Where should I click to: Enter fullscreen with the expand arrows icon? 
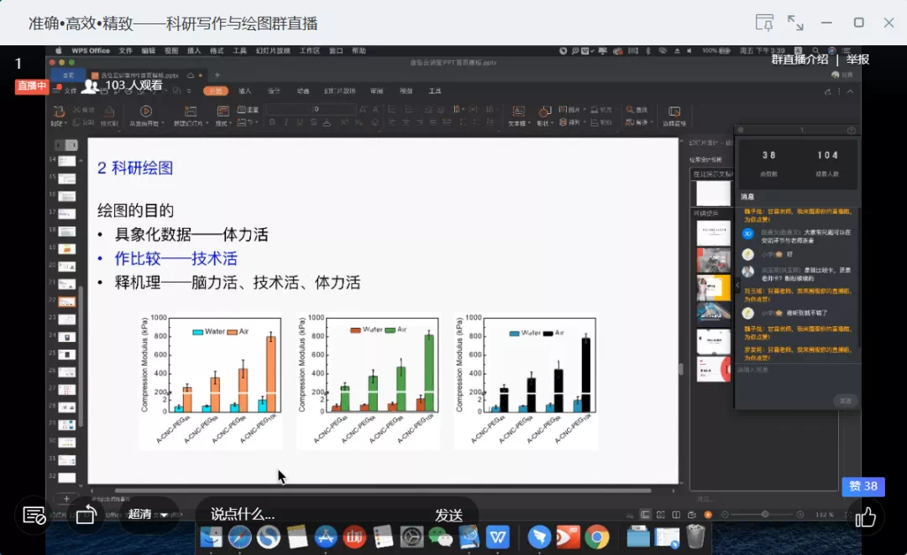794,23
